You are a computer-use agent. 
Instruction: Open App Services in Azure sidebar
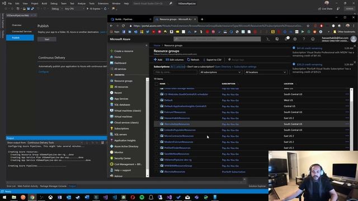(119, 99)
